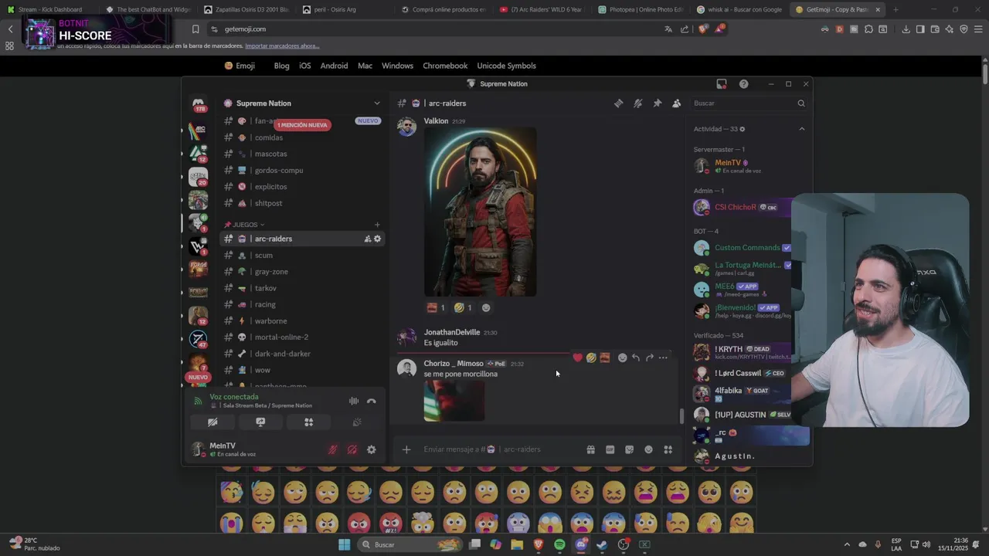Open the scum channel
Viewport: 989px width, 556px height.
[301, 256]
